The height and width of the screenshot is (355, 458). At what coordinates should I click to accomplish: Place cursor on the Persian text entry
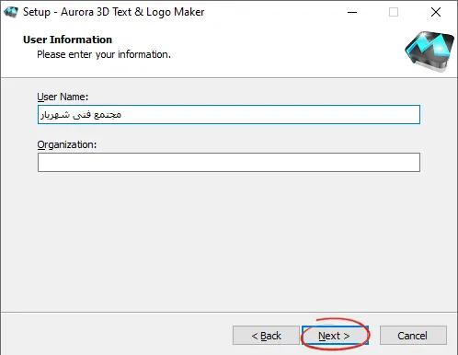(x=81, y=115)
